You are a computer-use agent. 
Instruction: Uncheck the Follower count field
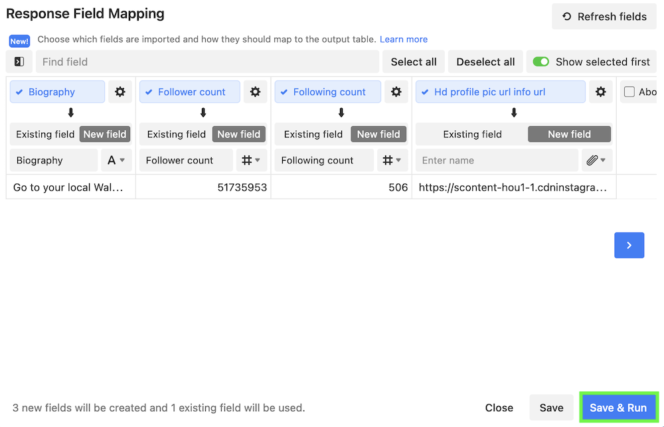(149, 92)
